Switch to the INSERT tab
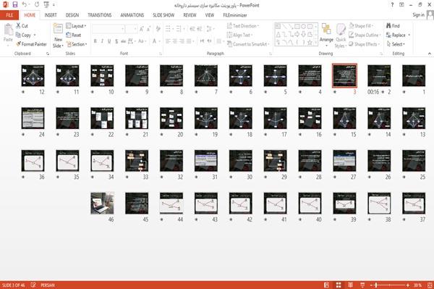The width and height of the screenshot is (434, 289). click(51, 15)
